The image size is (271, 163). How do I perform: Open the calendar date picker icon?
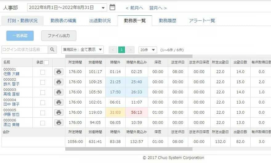click(112, 7)
